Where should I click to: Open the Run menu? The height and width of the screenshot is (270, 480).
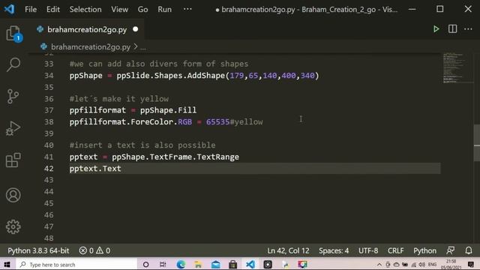(165, 9)
